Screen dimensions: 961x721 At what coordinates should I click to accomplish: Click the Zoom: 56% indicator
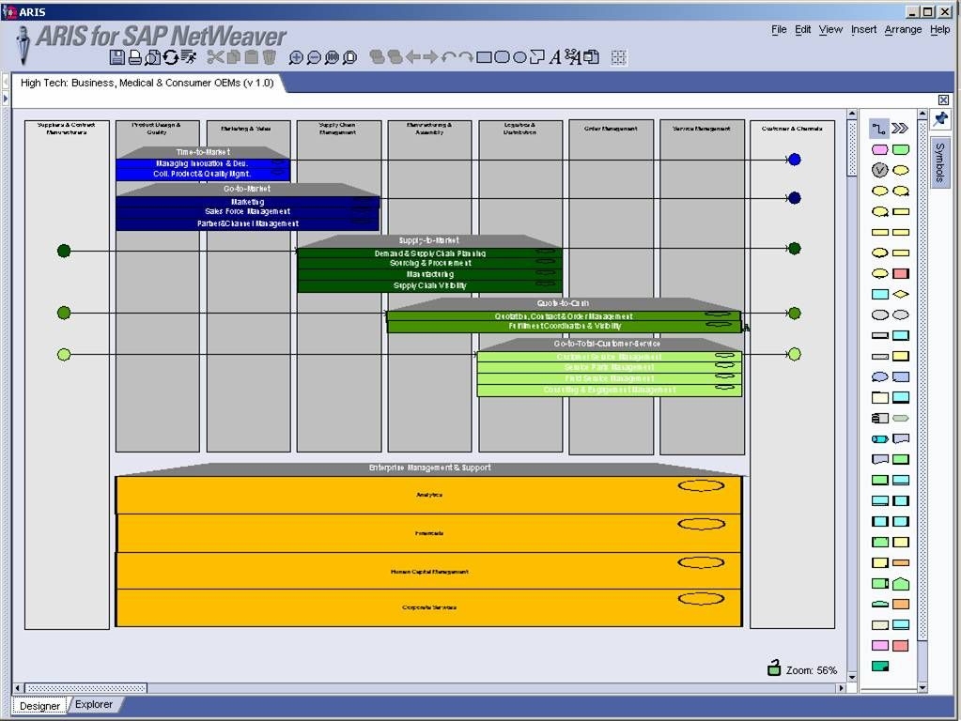tap(812, 670)
